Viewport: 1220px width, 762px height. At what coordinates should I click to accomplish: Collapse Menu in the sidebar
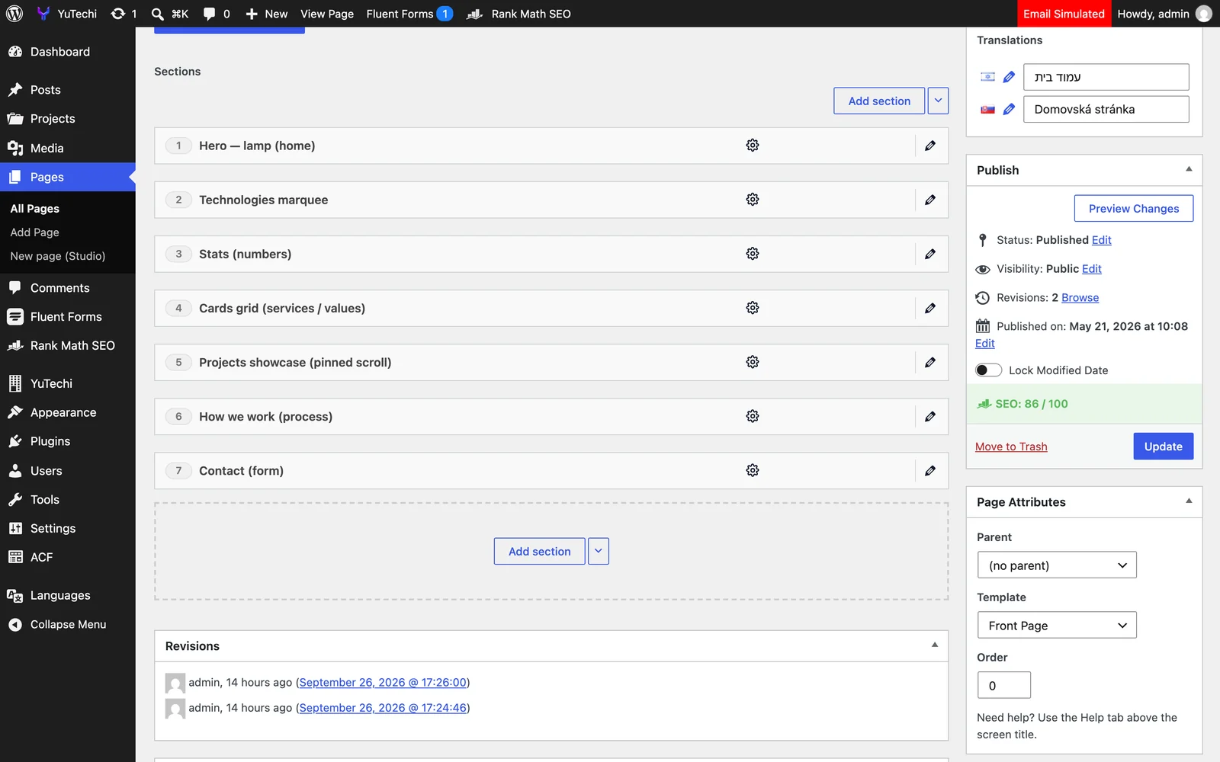[x=68, y=624]
